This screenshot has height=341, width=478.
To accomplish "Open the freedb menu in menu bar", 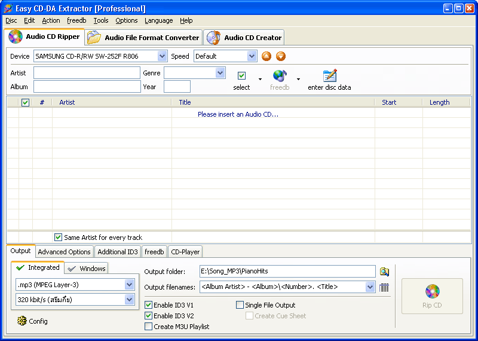I will 76,20.
